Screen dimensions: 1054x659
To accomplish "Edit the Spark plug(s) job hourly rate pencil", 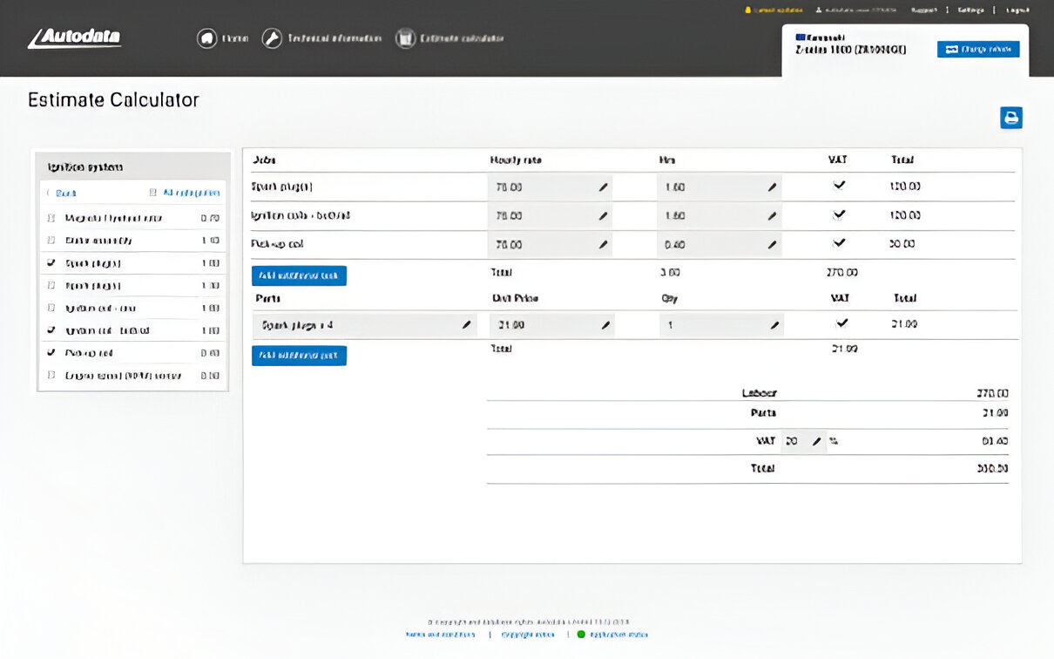I will 603,187.
